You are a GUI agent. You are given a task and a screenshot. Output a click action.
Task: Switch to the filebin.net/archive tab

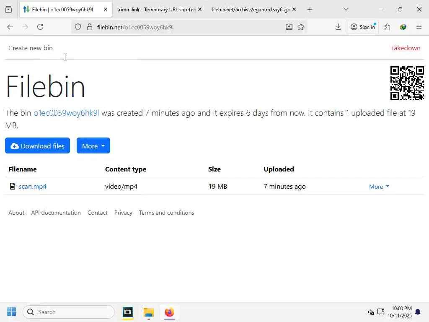click(x=251, y=9)
